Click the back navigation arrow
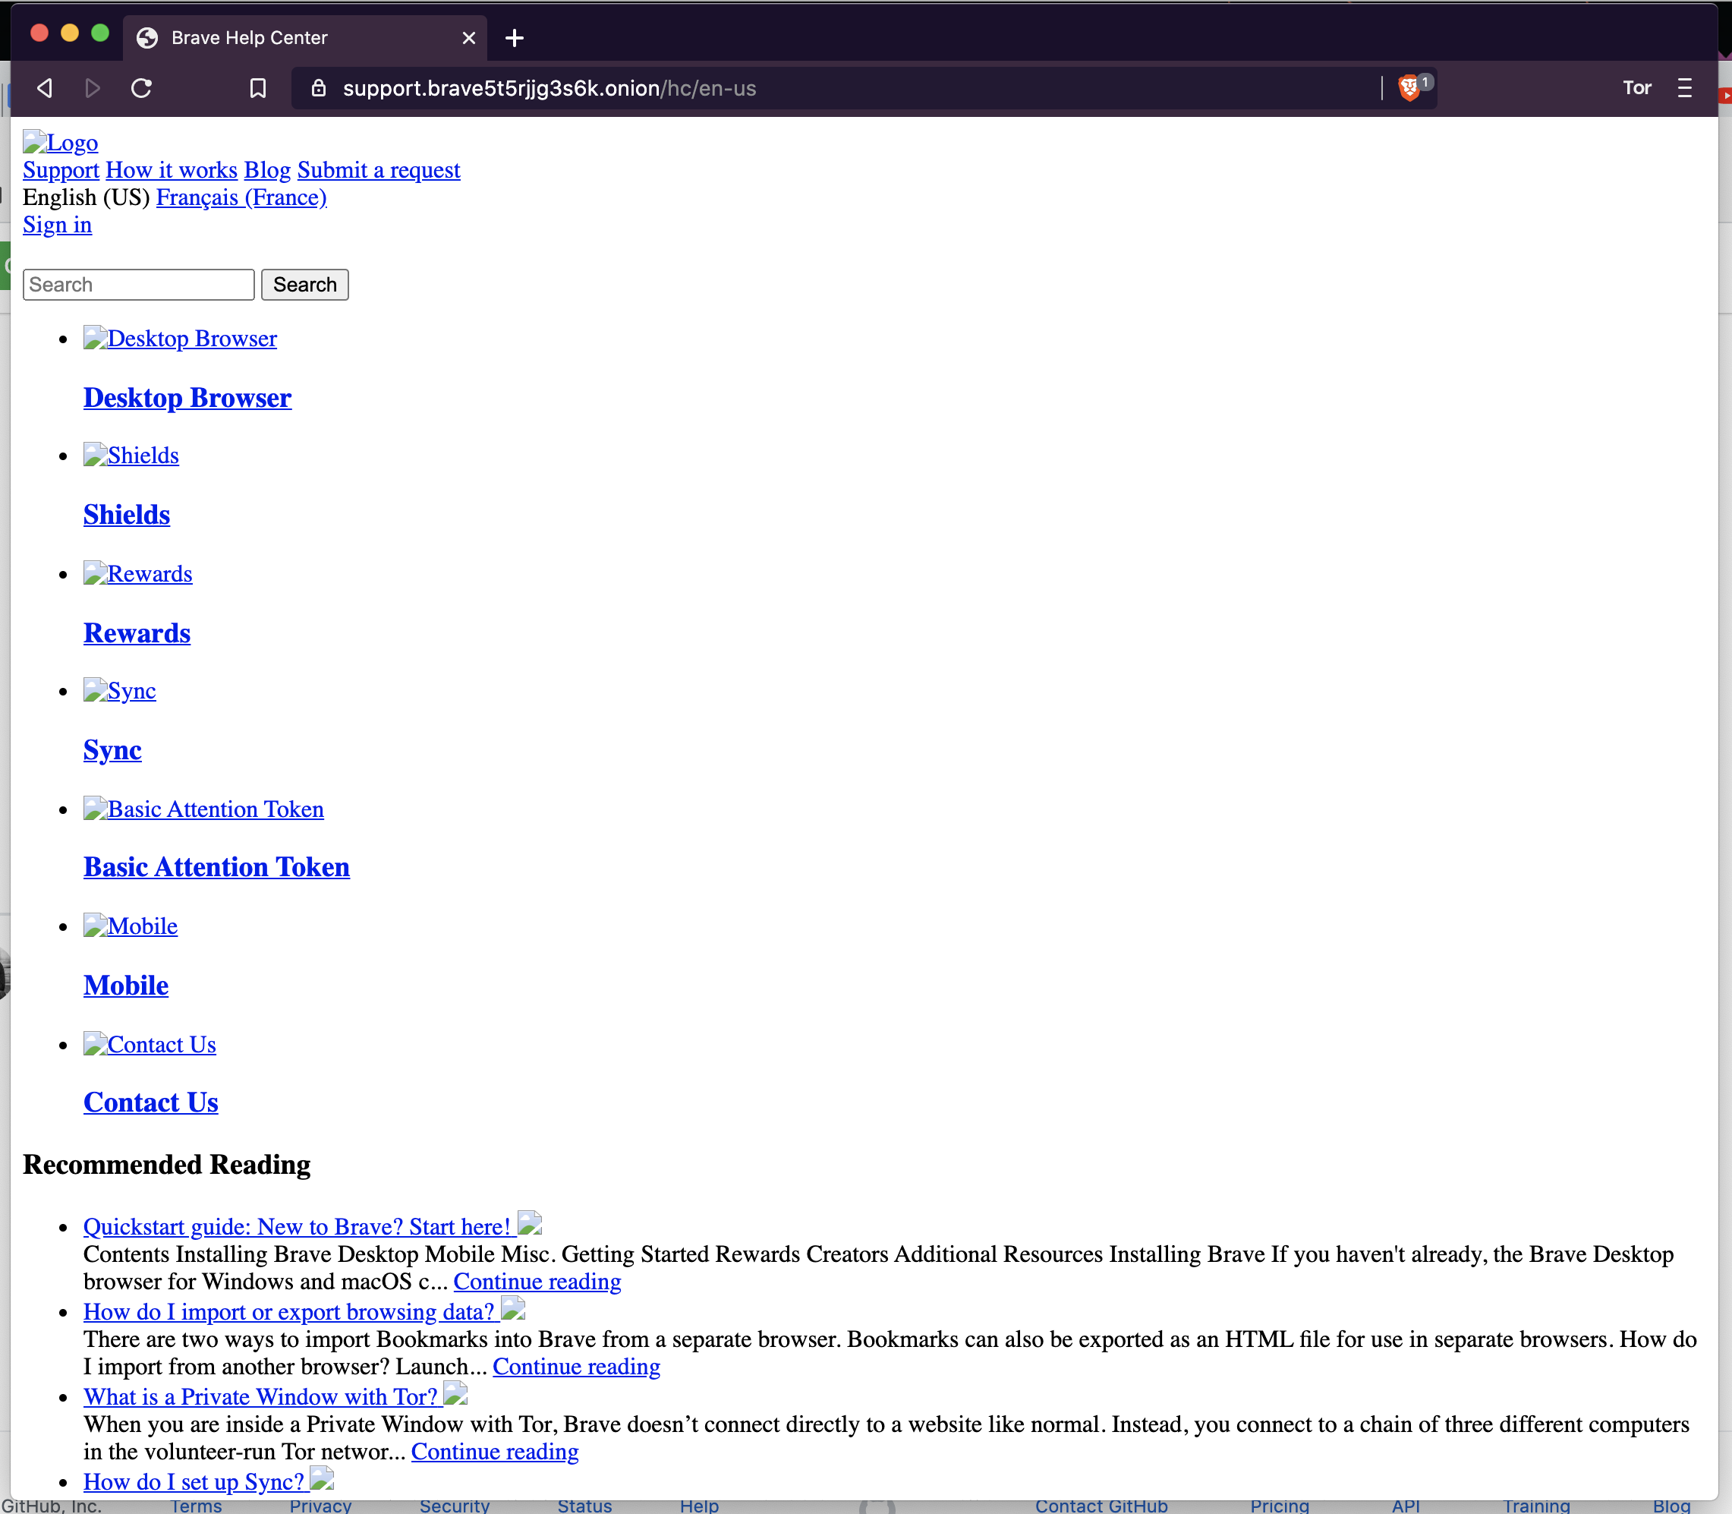The height and width of the screenshot is (1514, 1732). 44,88
